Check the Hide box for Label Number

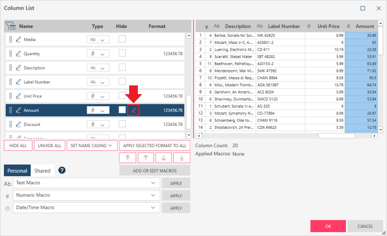click(x=122, y=81)
